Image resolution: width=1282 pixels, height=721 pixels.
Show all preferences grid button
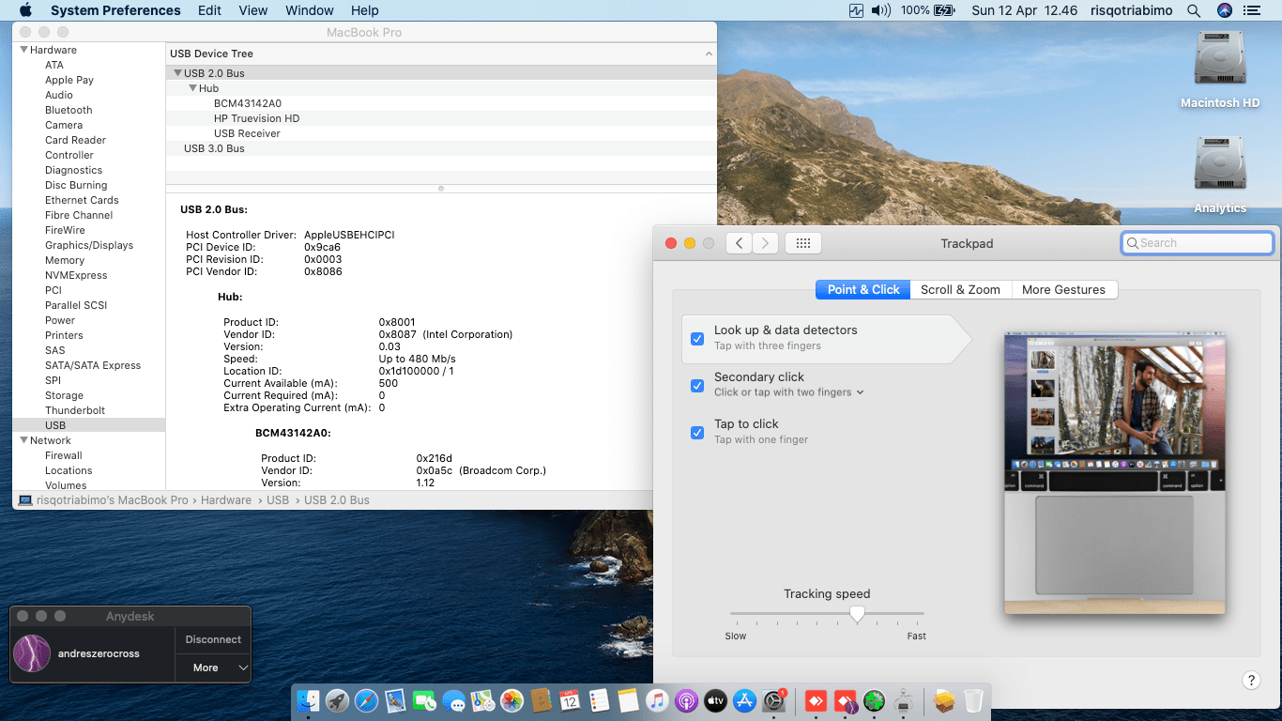point(802,243)
